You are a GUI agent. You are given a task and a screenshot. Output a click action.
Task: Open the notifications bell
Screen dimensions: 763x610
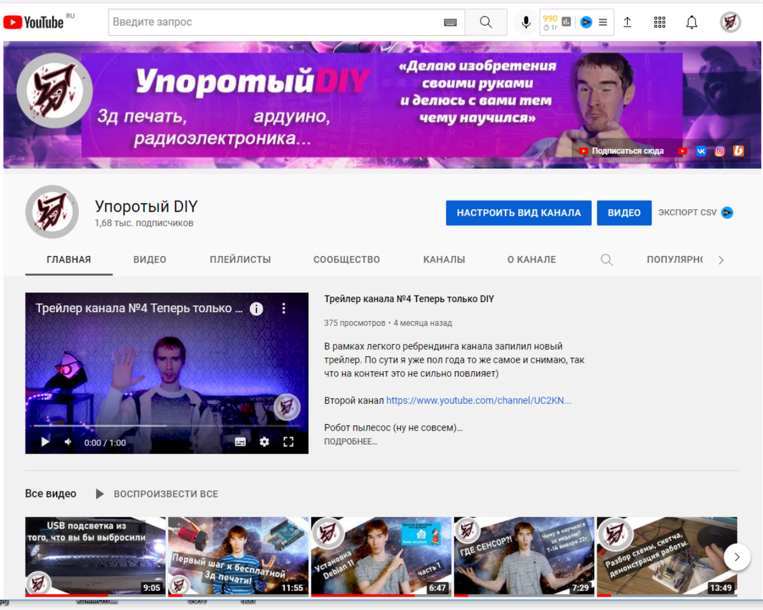coord(692,22)
